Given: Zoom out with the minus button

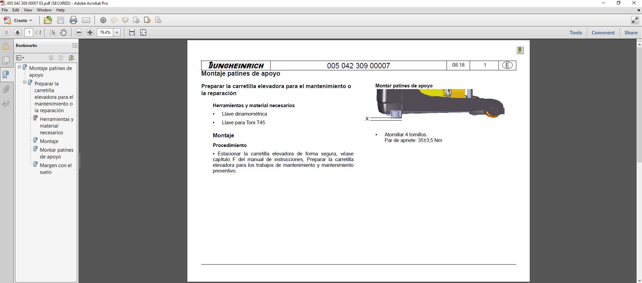Looking at the screenshot, I should pyautogui.click(x=79, y=32).
